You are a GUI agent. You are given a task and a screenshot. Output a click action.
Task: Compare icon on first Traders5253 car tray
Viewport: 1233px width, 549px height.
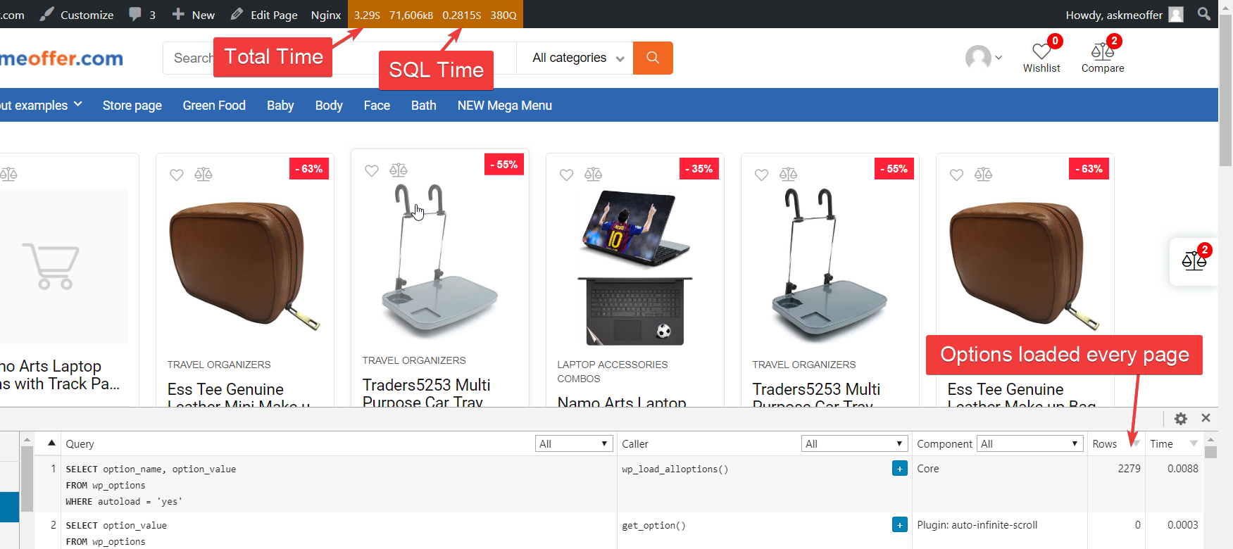pyautogui.click(x=399, y=170)
